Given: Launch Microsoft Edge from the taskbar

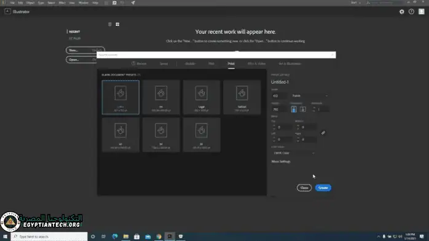Looking at the screenshot, I should (x=115, y=236).
